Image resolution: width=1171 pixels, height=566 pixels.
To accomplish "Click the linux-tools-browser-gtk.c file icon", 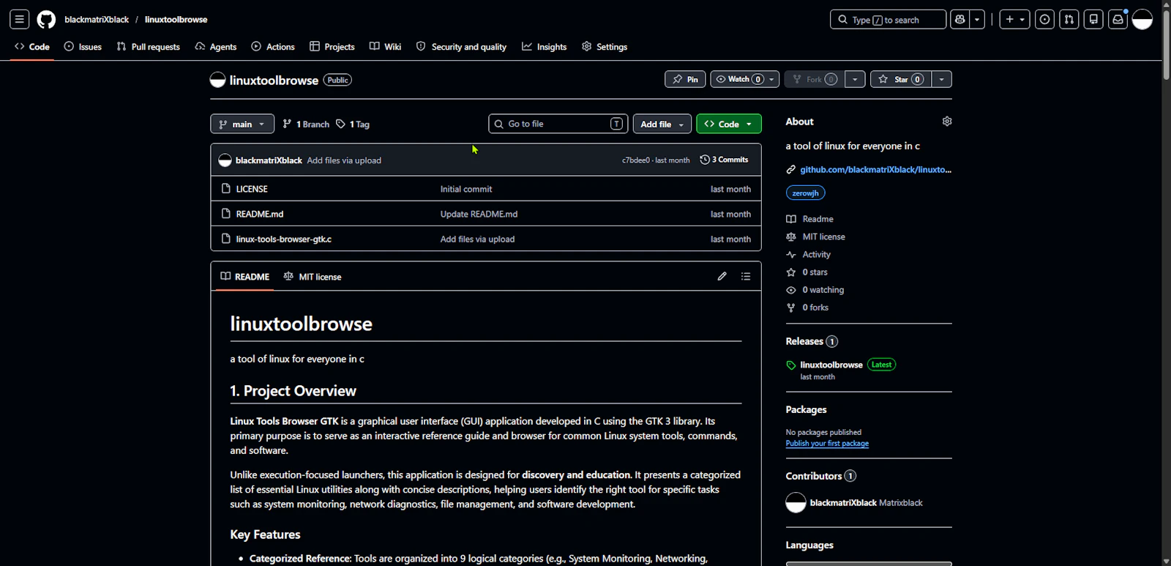I will (x=226, y=239).
